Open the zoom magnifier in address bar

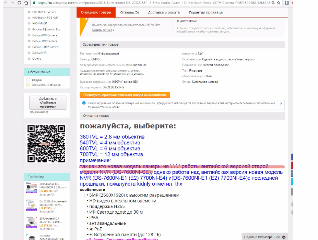[273, 3]
